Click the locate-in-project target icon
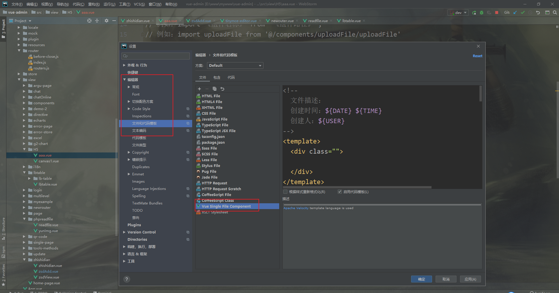This screenshot has width=559, height=293. (89, 21)
